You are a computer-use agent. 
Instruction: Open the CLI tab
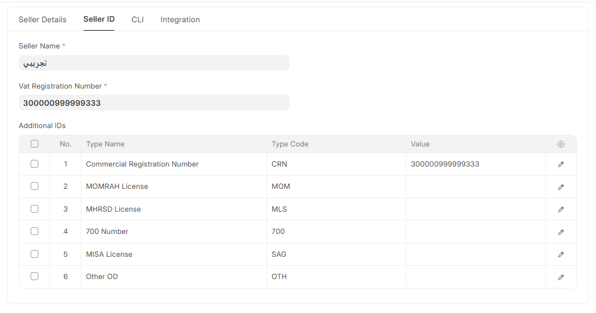137,19
